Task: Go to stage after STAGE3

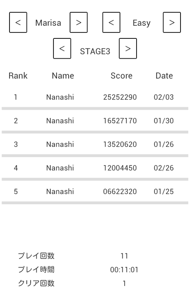Action: (128, 49)
